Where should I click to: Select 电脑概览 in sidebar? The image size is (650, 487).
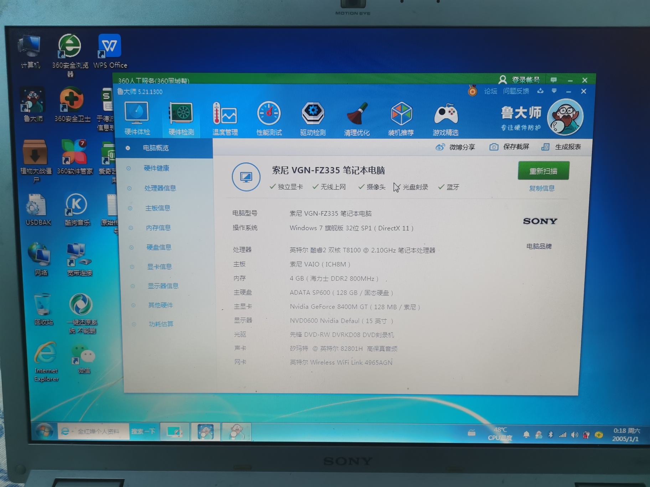coord(165,148)
